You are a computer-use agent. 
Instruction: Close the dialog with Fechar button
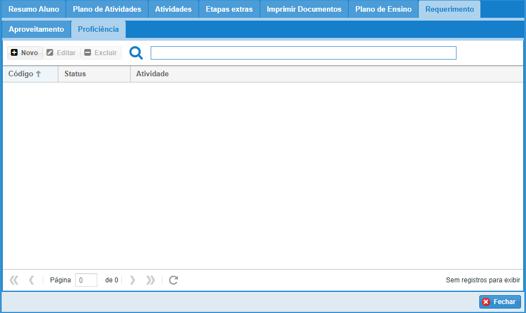[x=499, y=302]
